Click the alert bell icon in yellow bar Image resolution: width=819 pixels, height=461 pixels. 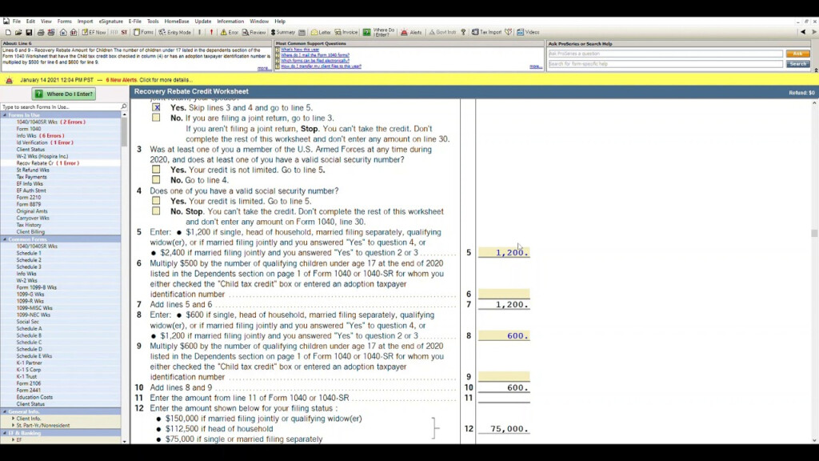point(9,80)
